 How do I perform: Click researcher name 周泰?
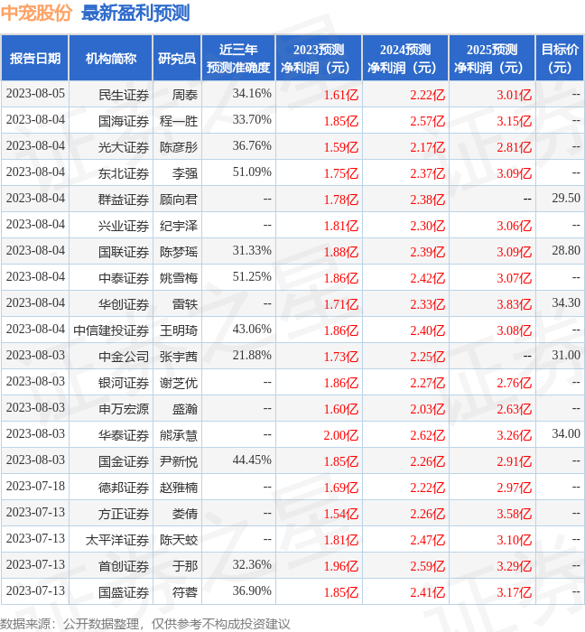[x=185, y=95]
